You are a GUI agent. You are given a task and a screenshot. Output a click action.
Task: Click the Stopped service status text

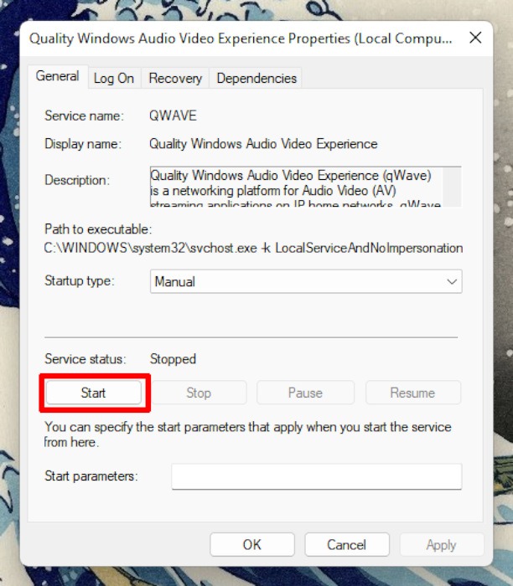tap(173, 359)
